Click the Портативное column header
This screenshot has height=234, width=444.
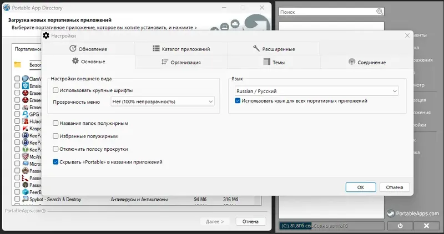28,49
